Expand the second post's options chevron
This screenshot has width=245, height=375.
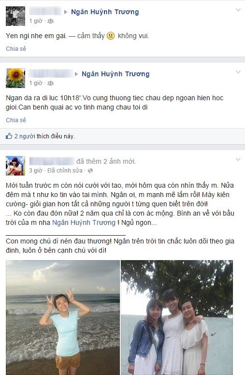[238, 72]
